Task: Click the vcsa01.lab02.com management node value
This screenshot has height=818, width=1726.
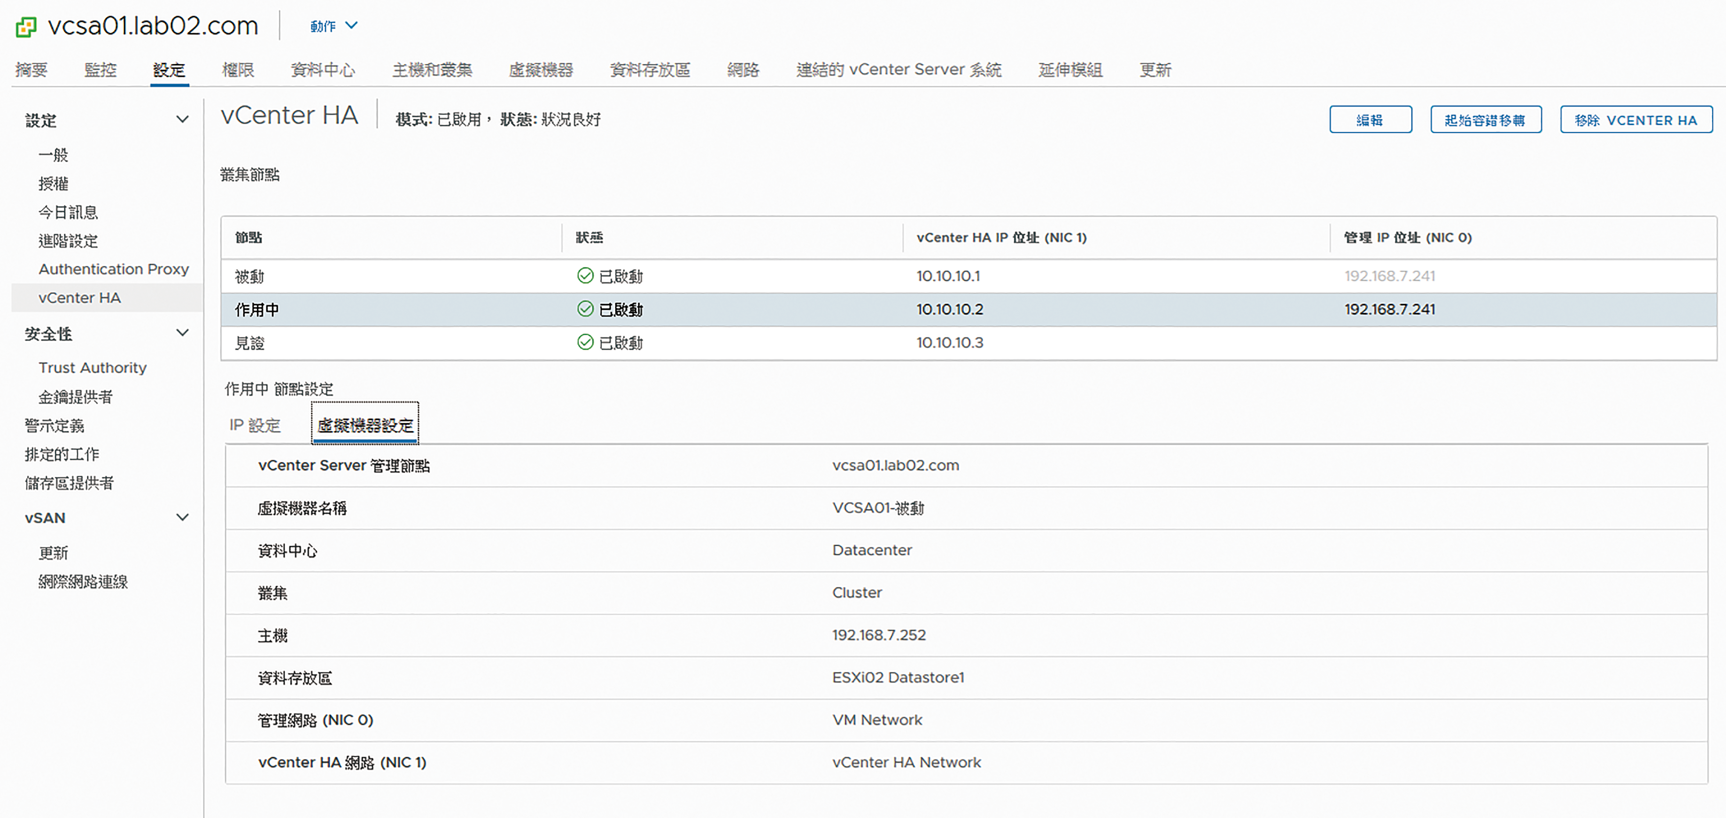Action: pos(895,465)
